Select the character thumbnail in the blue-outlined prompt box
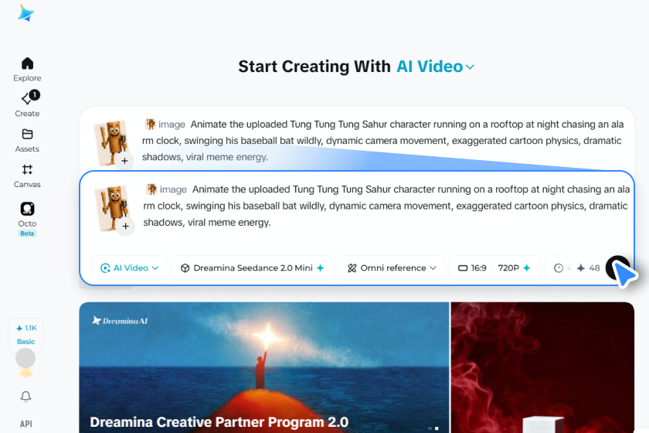 coord(111,207)
